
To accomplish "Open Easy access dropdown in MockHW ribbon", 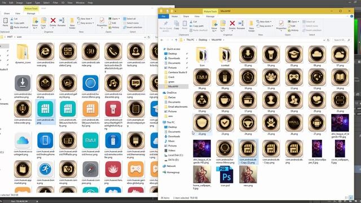I will [x=265, y=26].
